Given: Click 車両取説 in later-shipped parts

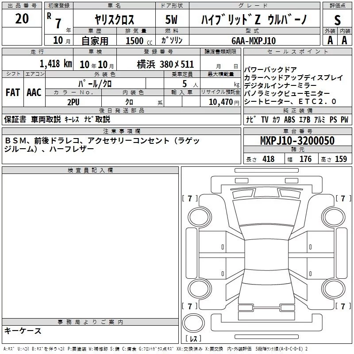Looking at the screenshot, I should pyautogui.click(x=46, y=119).
